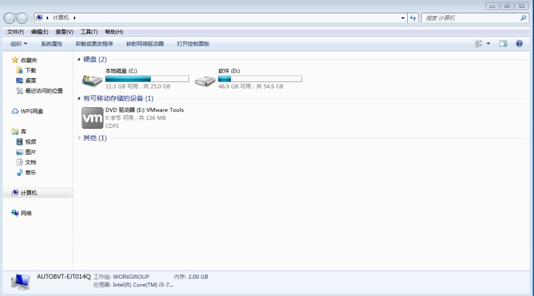The image size is (534, 296).
Task: Click the refresh button next to address bar
Action: (413, 18)
